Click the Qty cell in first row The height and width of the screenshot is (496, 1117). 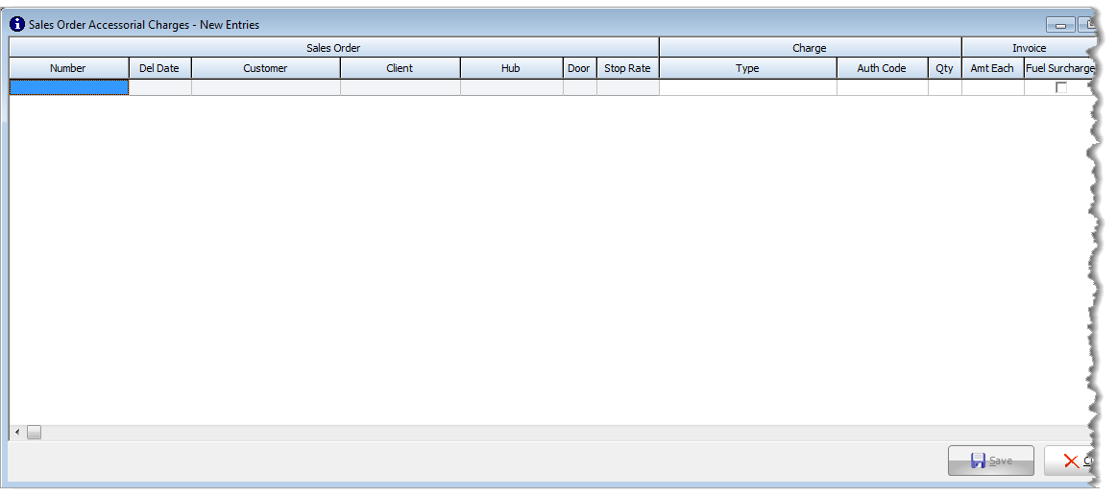tap(945, 87)
